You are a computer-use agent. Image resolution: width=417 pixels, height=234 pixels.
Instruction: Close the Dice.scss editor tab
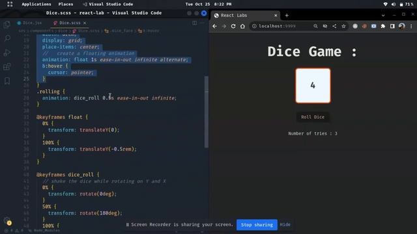coord(85,23)
